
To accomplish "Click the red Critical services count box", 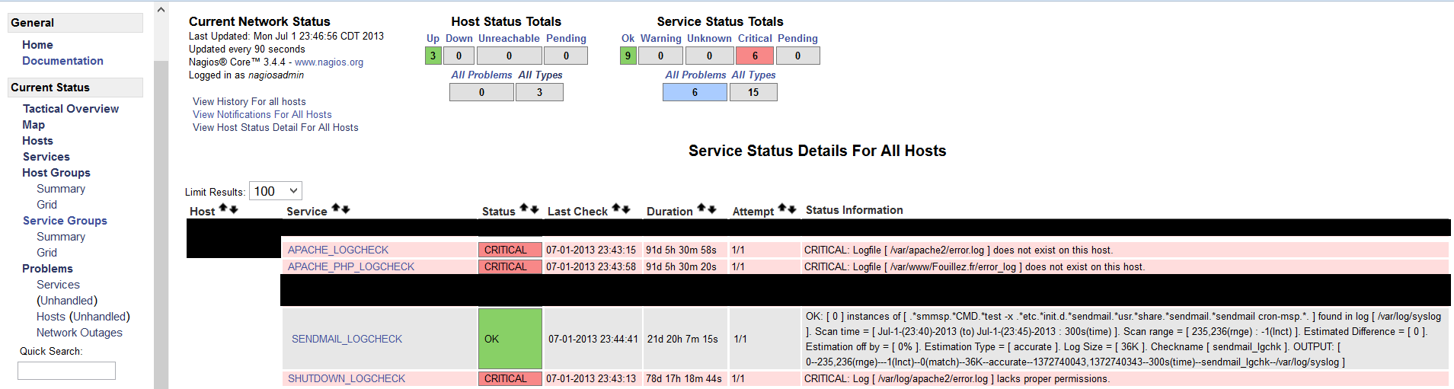I will [755, 56].
